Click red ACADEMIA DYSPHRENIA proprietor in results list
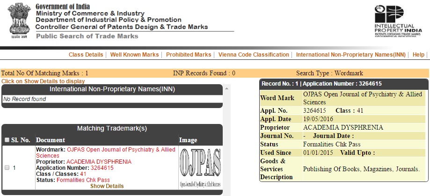The height and width of the screenshot is (196, 430). click(99, 162)
